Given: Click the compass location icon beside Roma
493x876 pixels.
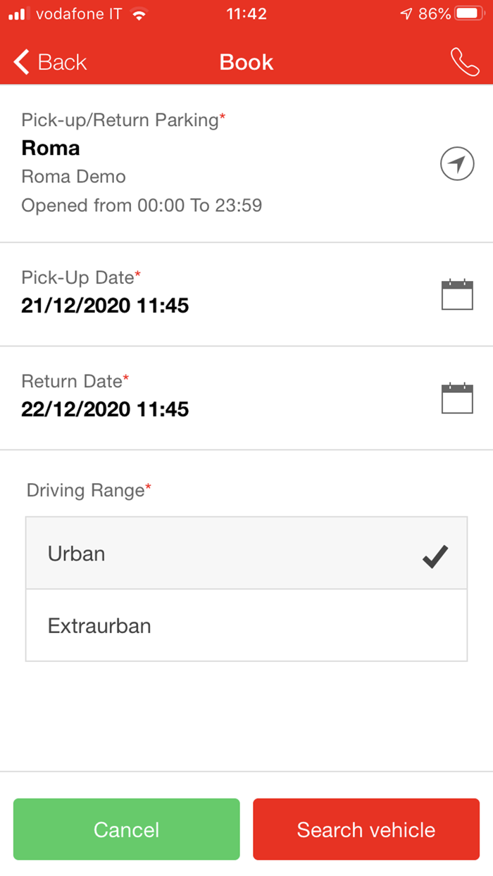Looking at the screenshot, I should pyautogui.click(x=457, y=163).
